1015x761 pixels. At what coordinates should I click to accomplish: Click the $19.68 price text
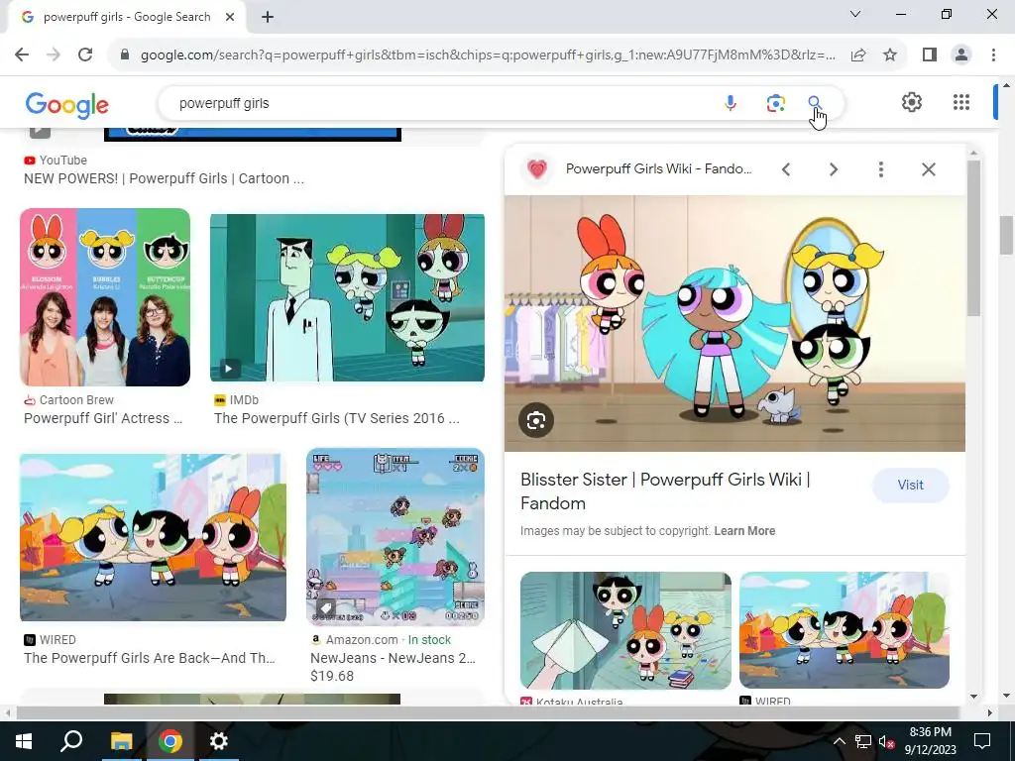332,676
